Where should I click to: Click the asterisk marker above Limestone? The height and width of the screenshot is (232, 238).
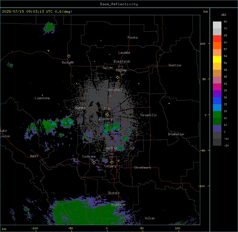(42, 95)
